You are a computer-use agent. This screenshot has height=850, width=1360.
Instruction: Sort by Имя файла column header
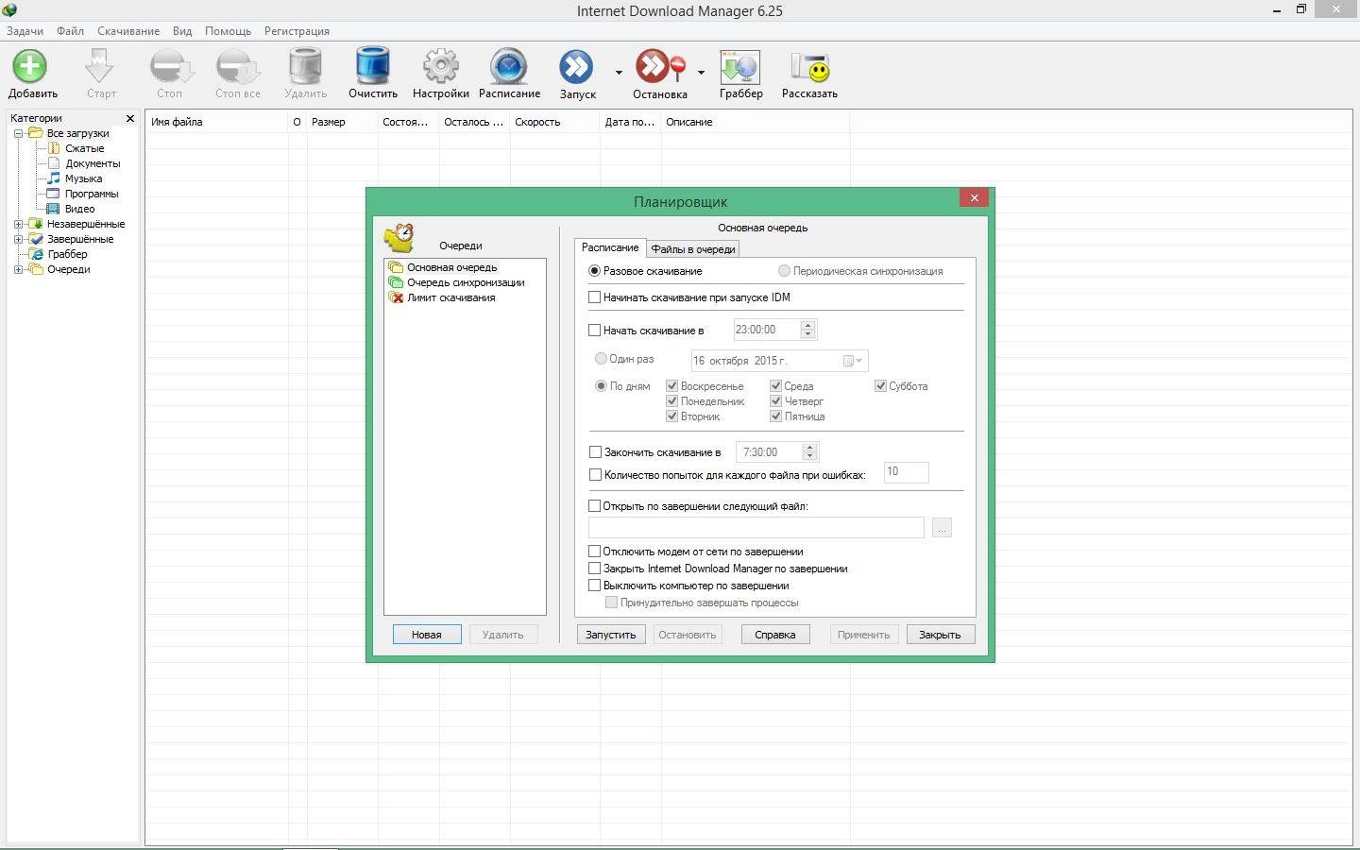[216, 122]
